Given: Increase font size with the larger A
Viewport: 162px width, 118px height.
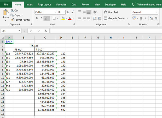Looking at the screenshot, I should click(x=68, y=12).
